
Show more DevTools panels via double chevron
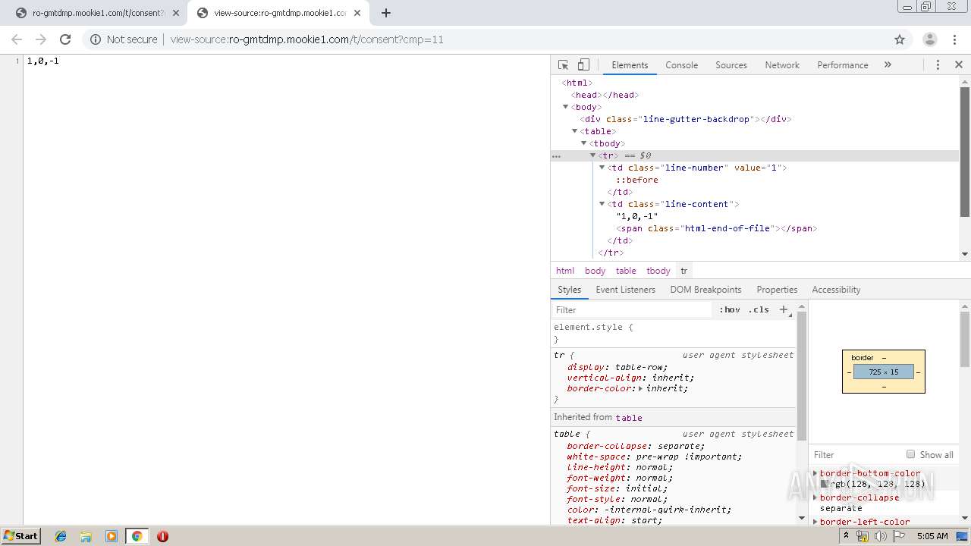(x=888, y=65)
